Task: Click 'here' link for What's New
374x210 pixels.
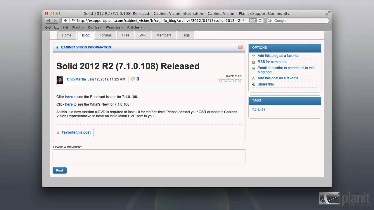Action: pyautogui.click(x=69, y=104)
